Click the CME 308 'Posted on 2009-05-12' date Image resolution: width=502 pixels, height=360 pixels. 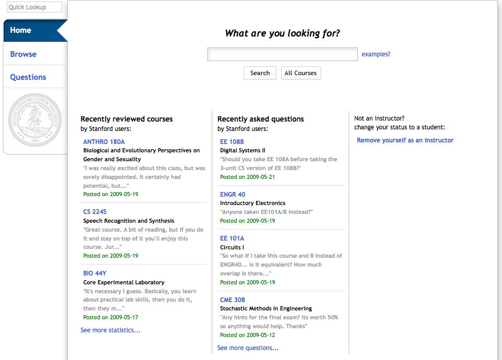247,335
